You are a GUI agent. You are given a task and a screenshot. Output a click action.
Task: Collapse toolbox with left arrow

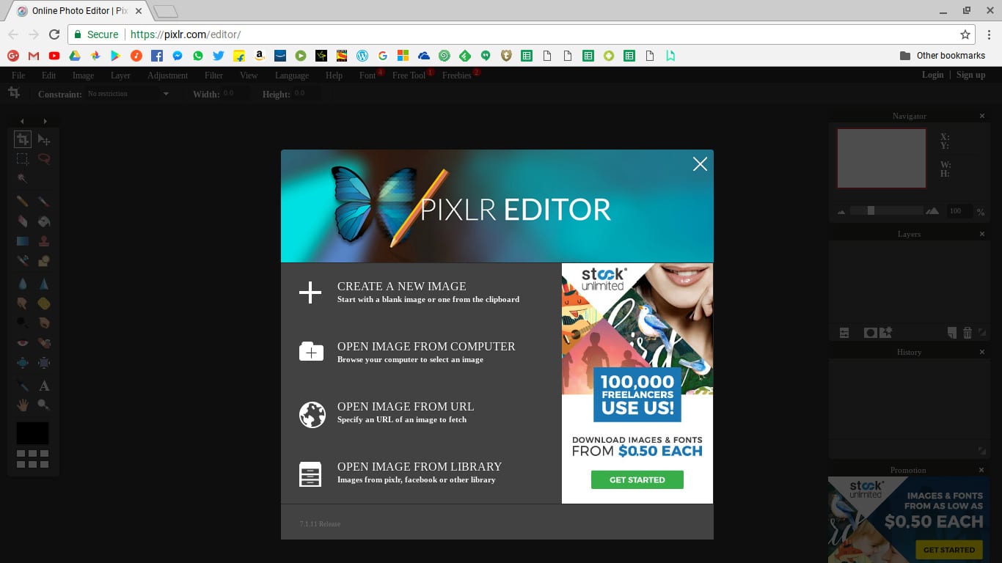(22, 121)
